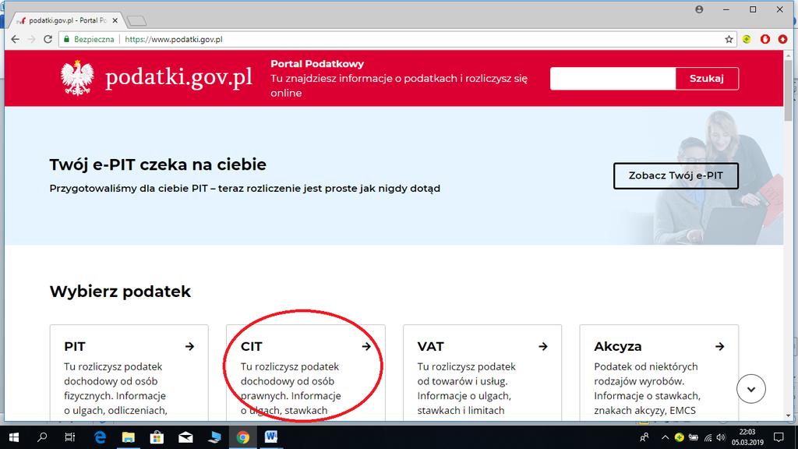This screenshot has width=798, height=449.
Task: Bookmark this page with the star icon
Action: click(729, 39)
